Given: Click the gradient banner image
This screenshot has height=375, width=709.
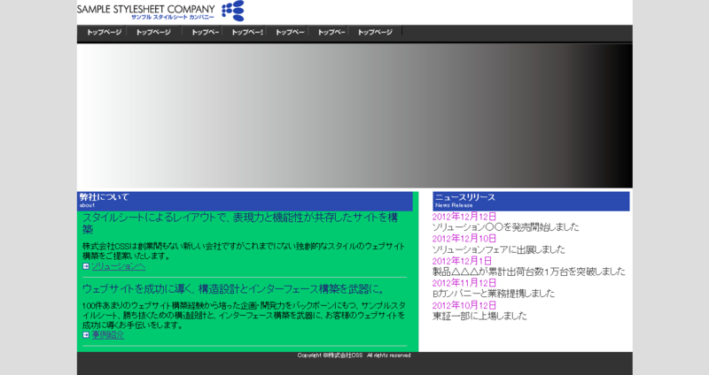Looking at the screenshot, I should click(x=354, y=116).
